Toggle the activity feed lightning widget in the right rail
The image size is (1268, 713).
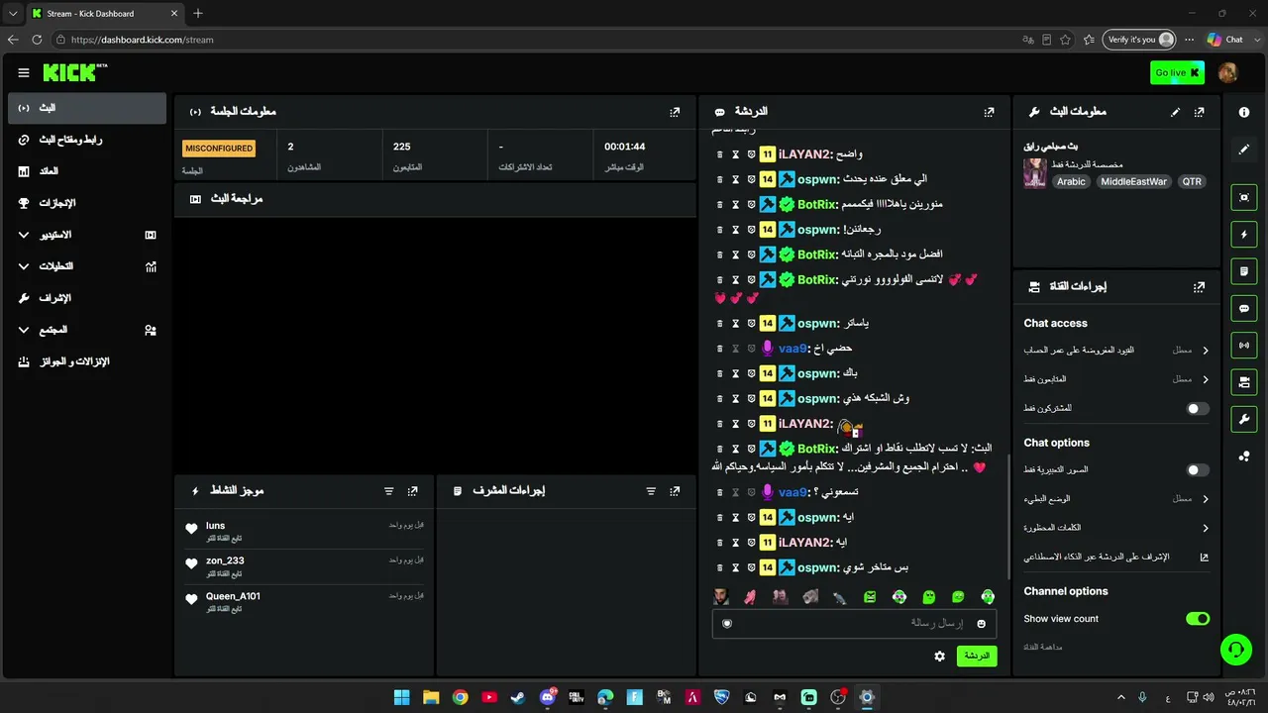(x=1244, y=235)
